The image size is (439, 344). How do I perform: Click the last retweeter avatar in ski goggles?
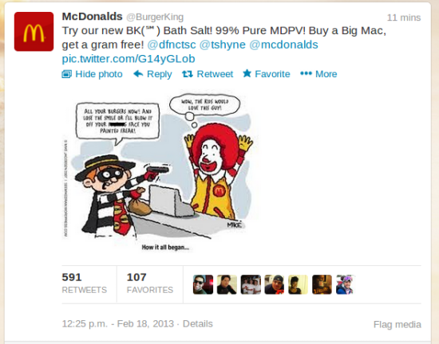[x=345, y=284]
